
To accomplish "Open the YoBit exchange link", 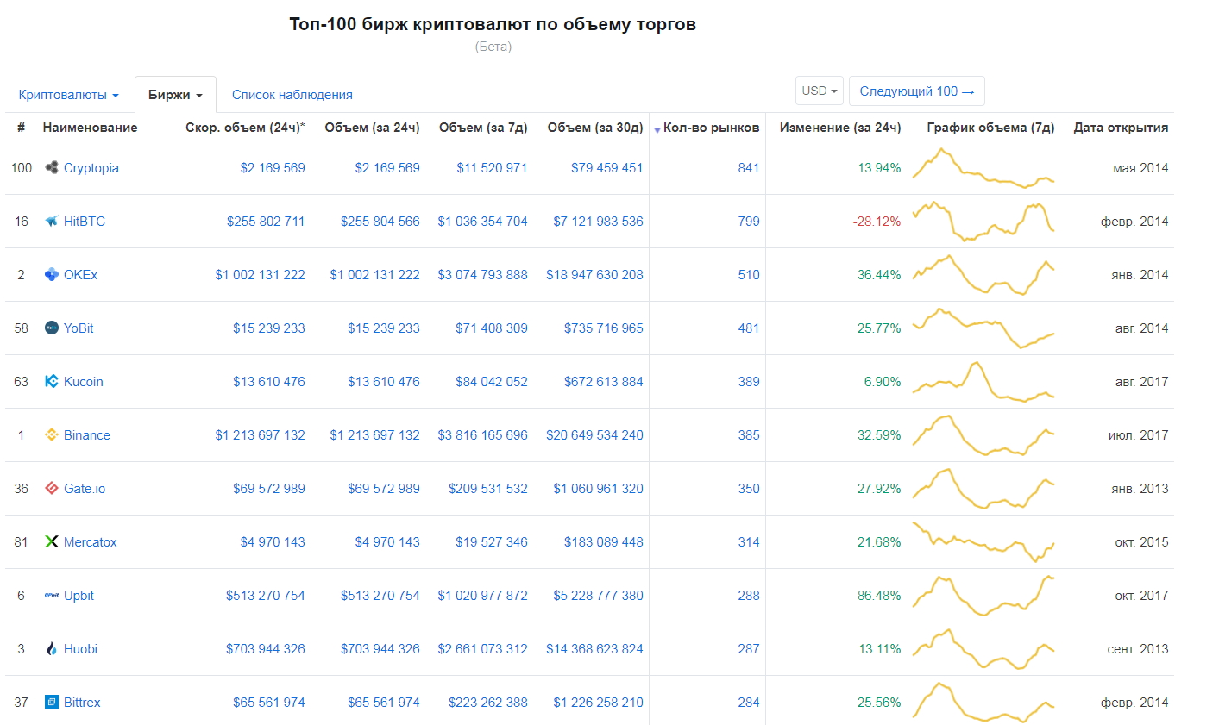I will pos(79,328).
